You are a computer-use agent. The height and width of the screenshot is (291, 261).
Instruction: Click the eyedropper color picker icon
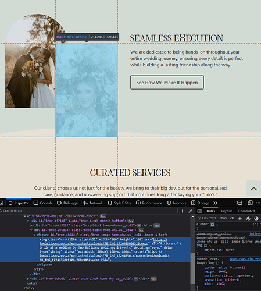[x=191, y=211]
